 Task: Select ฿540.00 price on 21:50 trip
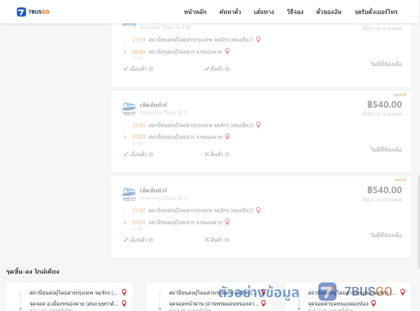point(384,190)
